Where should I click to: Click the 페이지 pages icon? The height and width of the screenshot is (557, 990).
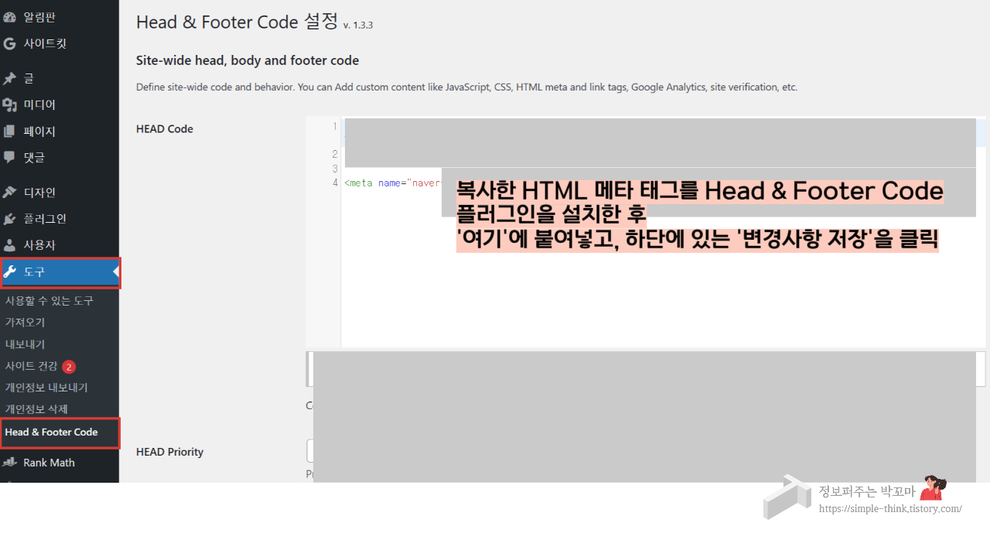(9, 131)
